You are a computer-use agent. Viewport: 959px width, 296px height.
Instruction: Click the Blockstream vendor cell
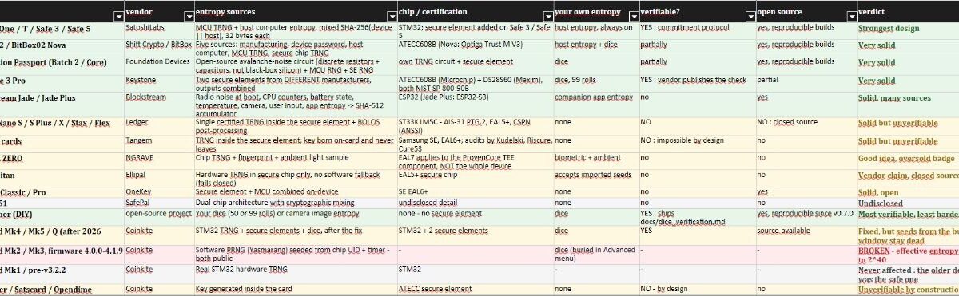tap(159, 105)
